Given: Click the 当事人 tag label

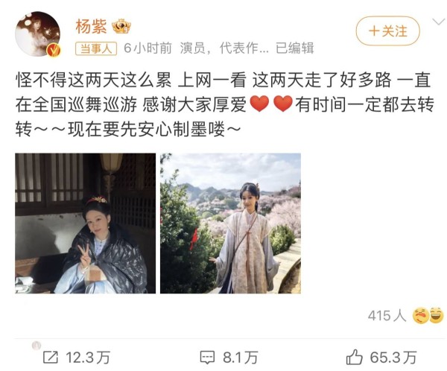Looking at the screenshot, I should tap(96, 48).
